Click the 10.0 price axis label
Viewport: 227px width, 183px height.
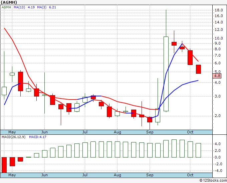219,38
